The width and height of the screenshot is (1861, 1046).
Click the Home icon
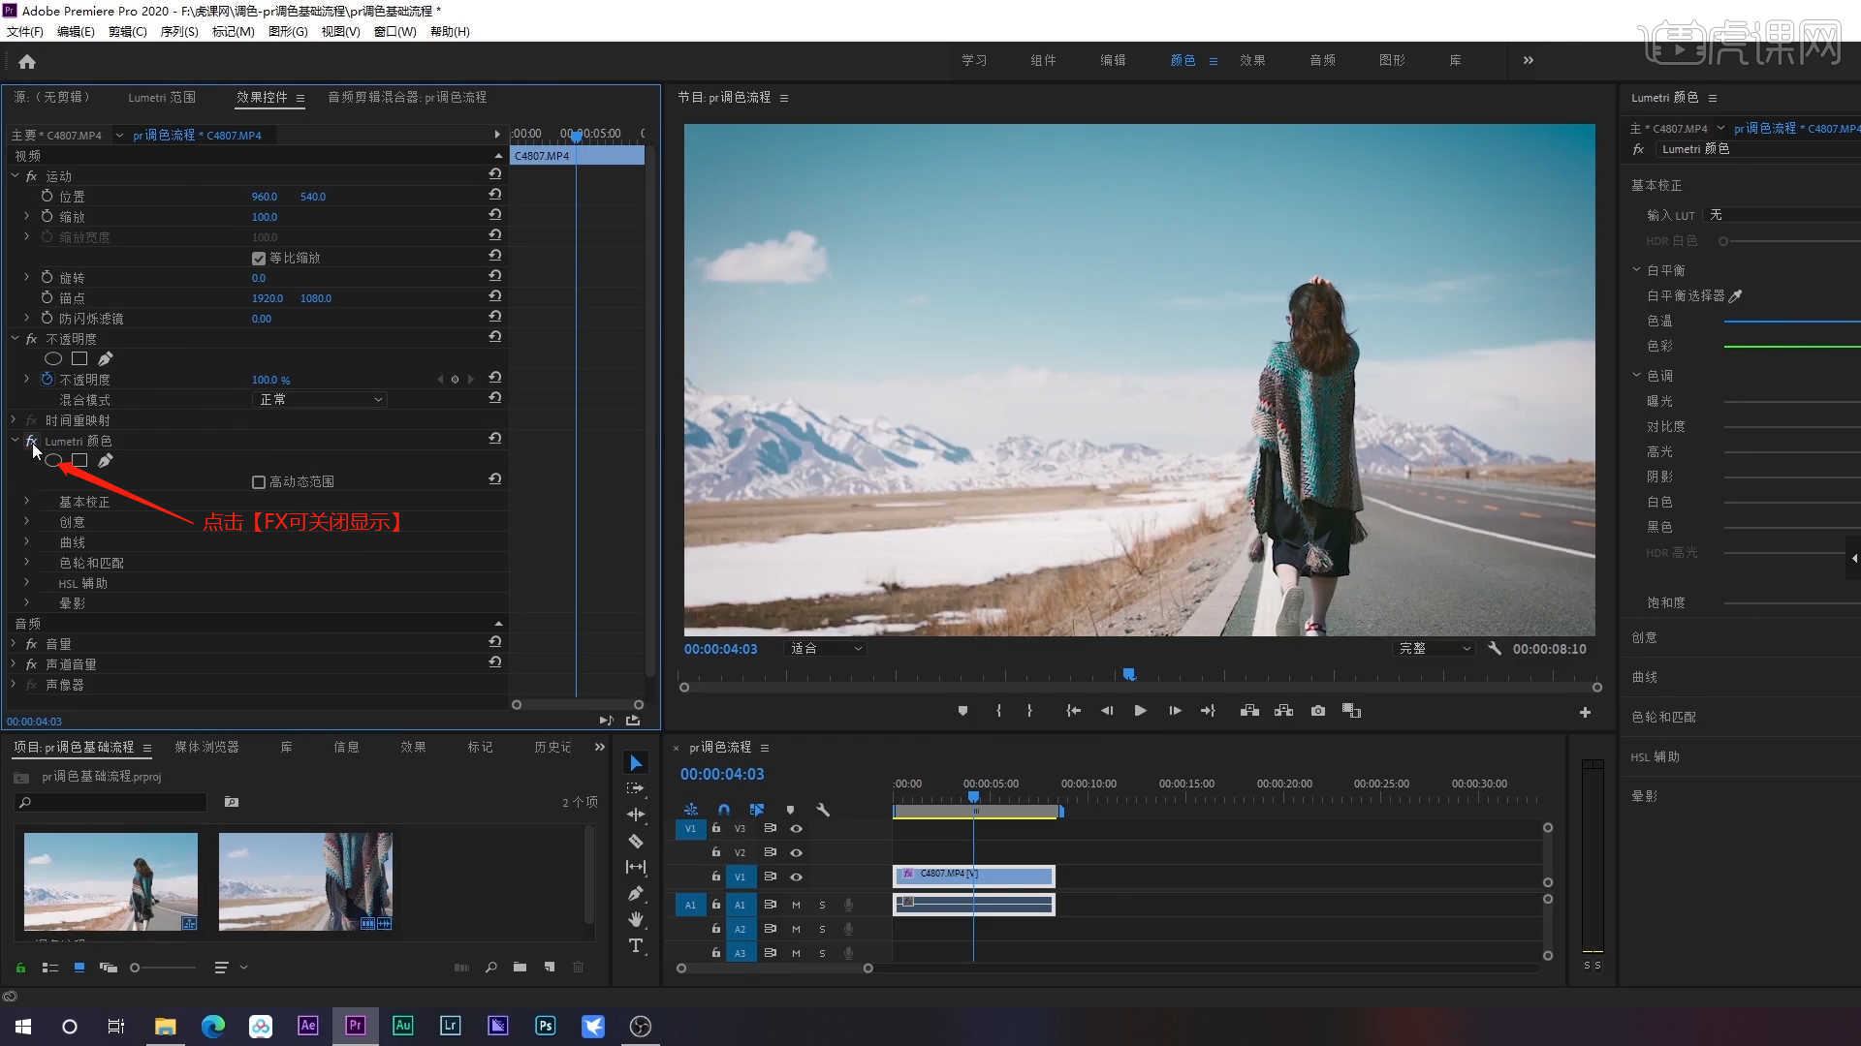point(27,62)
